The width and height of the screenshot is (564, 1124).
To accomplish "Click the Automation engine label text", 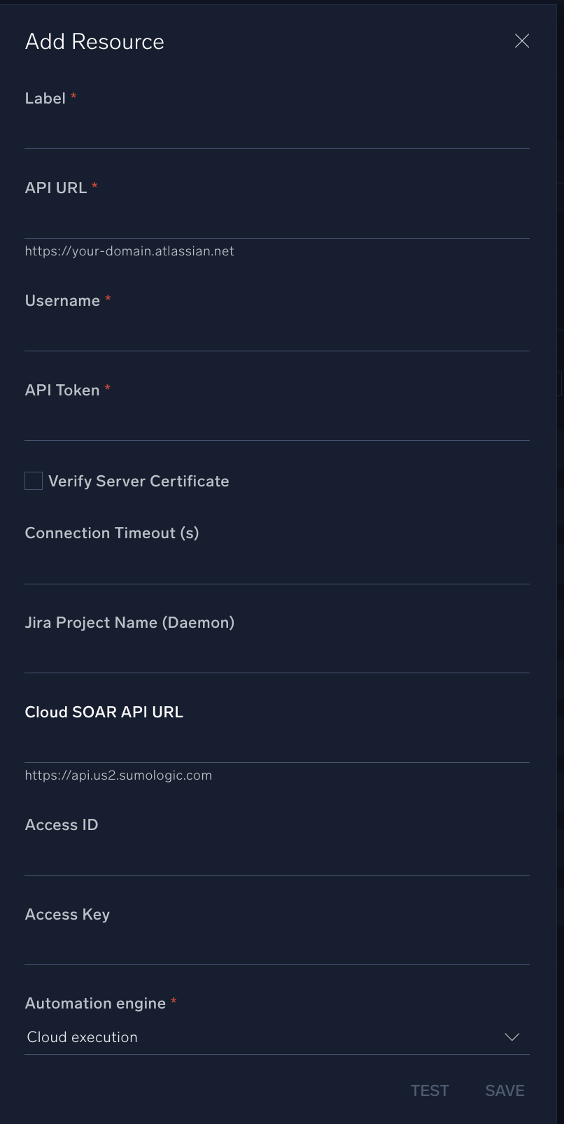I will coord(95,1004).
